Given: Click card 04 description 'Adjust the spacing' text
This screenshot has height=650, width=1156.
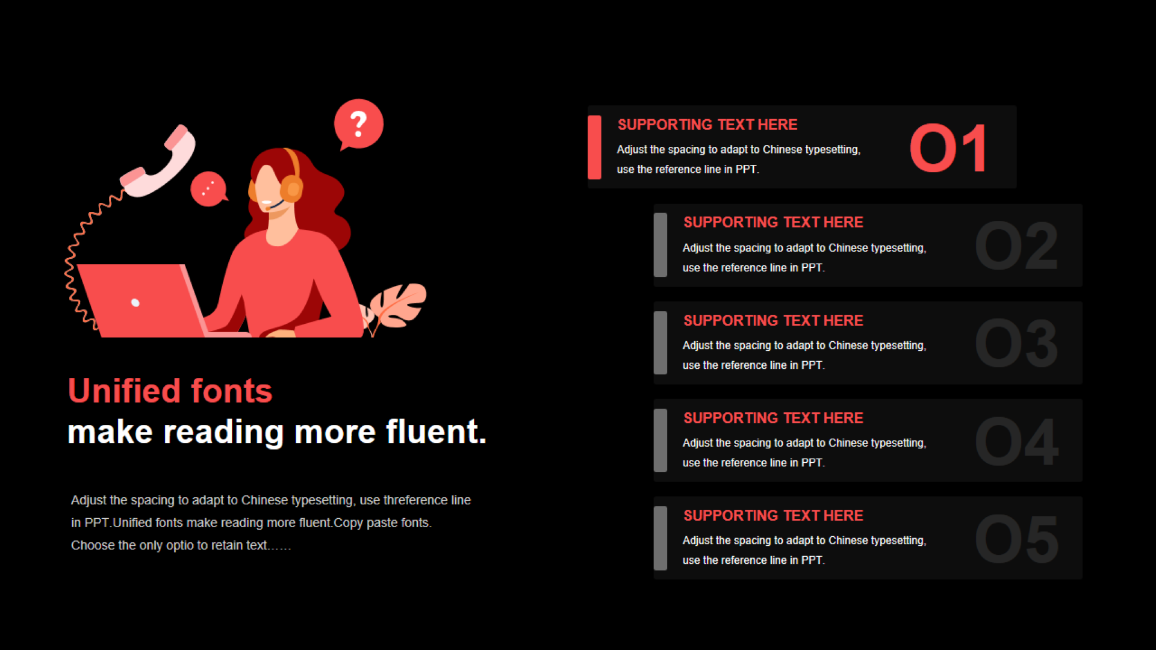Looking at the screenshot, I should (x=804, y=453).
